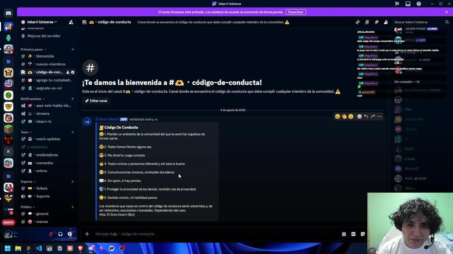Screen dimensions: 453x254
Task: Reply to the Código De Conducta message
Action: coord(366,116)
